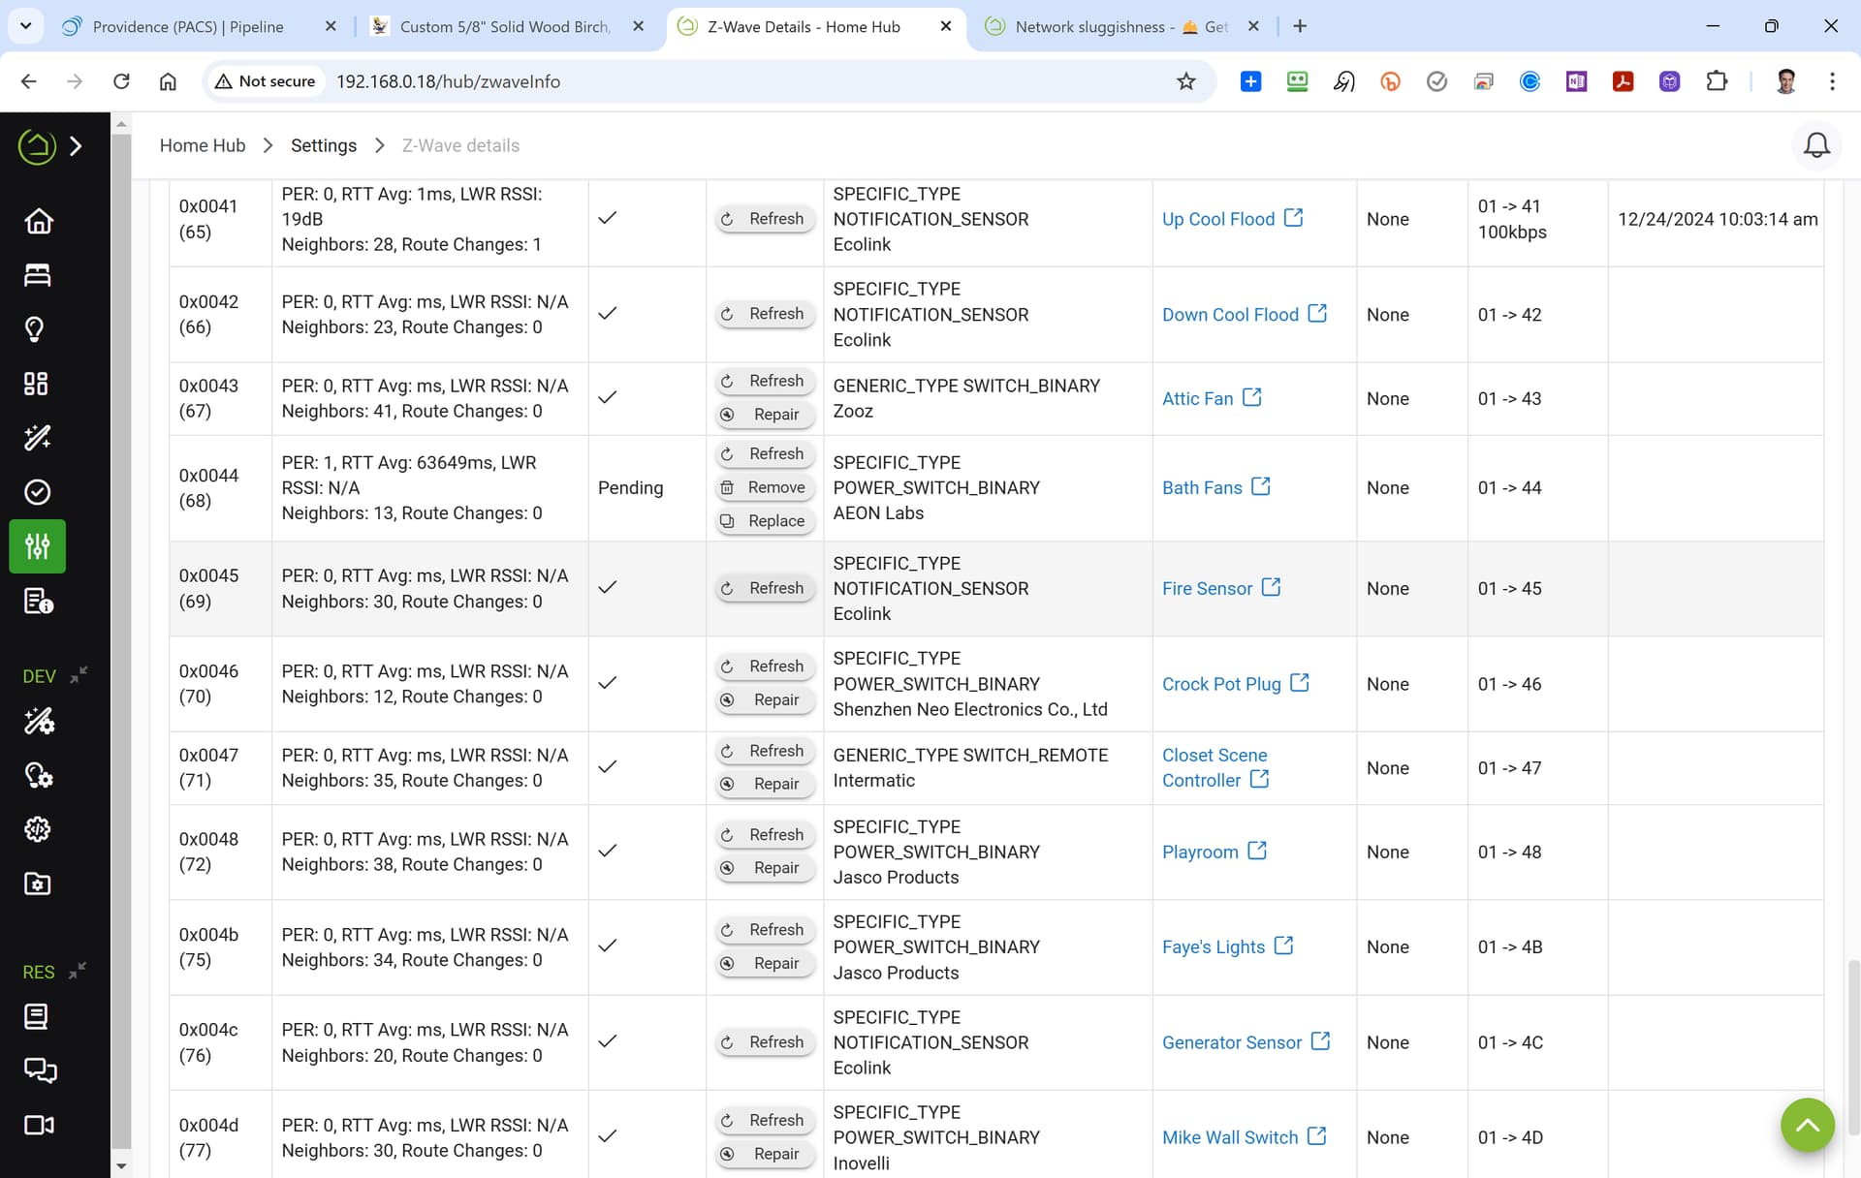Open the Crock Pot Plug device link
The width and height of the screenshot is (1861, 1178).
point(1221,684)
